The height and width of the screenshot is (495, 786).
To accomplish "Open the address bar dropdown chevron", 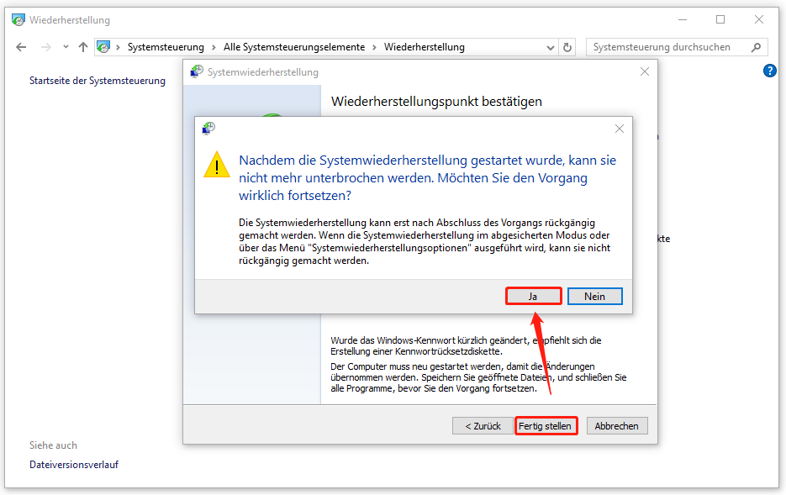I will 550,47.
